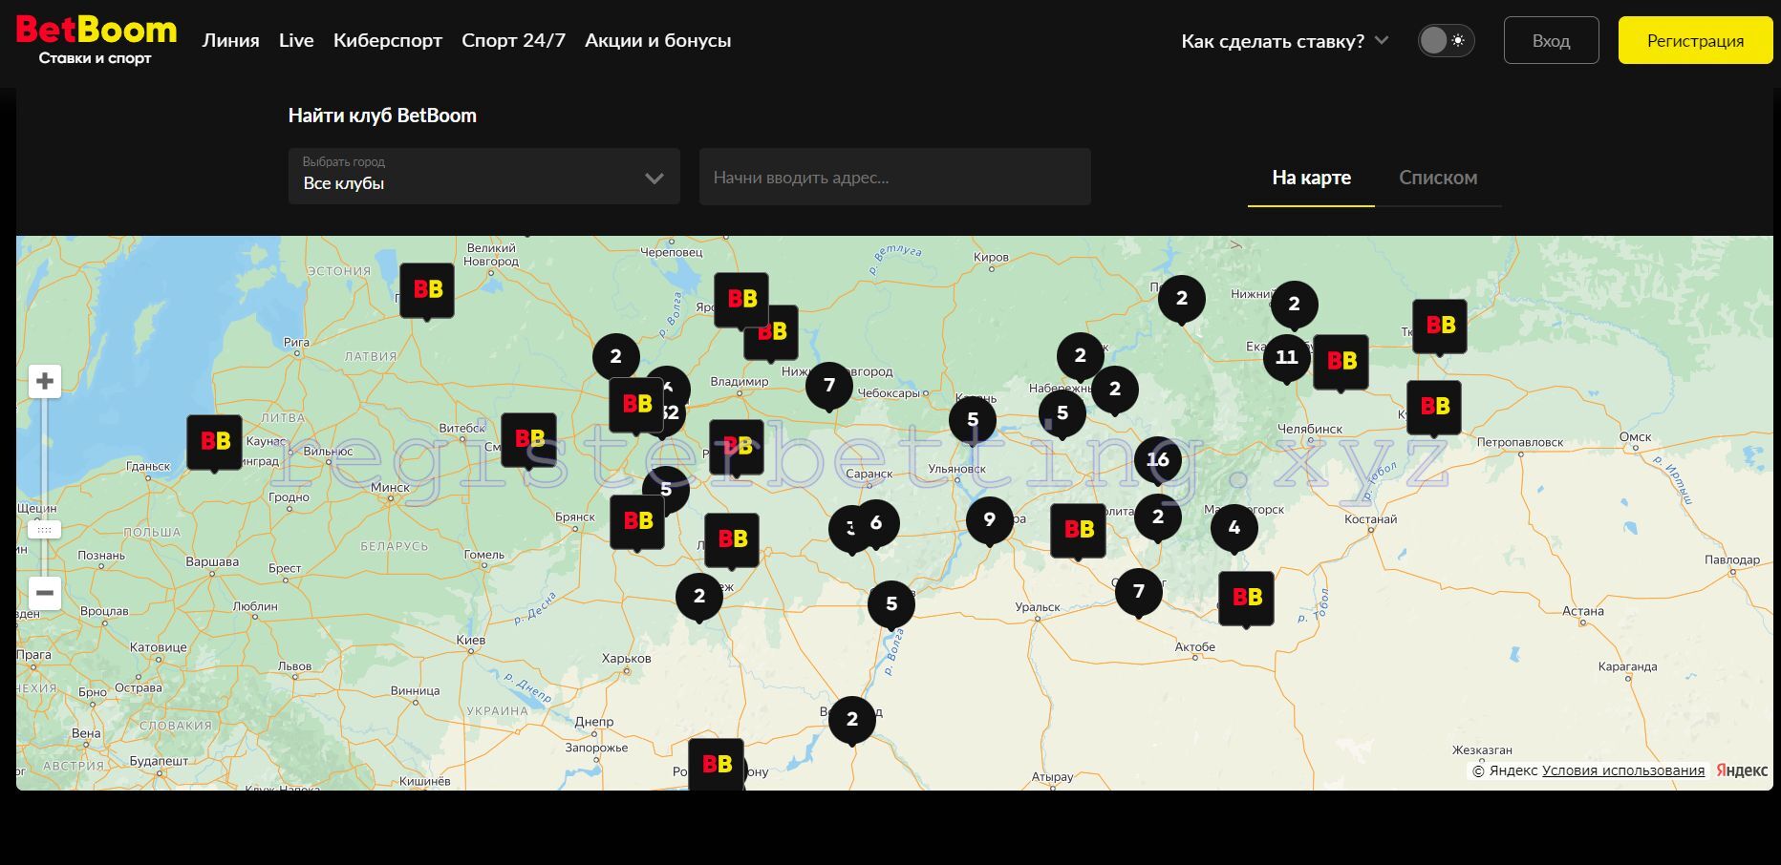This screenshot has height=865, width=1781.
Task: Open the Live section
Action: coord(296,40)
